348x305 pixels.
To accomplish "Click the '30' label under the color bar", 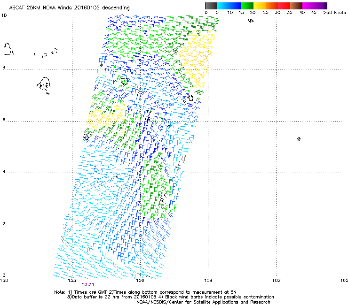I will click(x=277, y=12).
